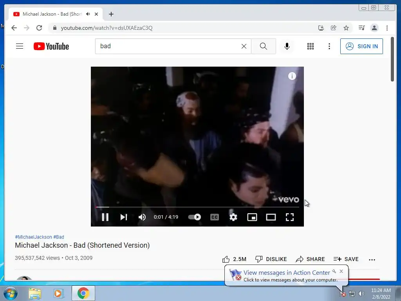Click the 395,537,542 views text
Screen dimensions: 401x301
click(37, 258)
